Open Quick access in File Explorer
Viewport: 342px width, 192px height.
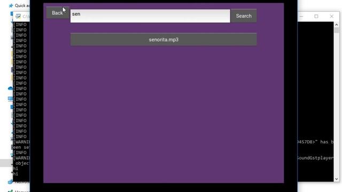click(20, 5)
